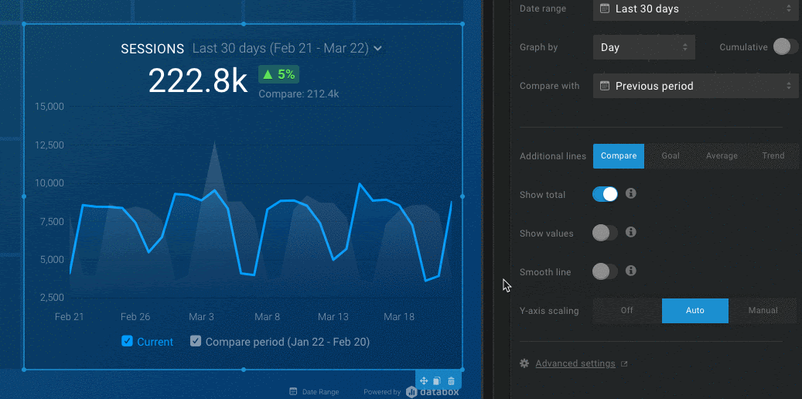Screen dimensions: 802x399
Task: Open the Date range dropdown
Action: tap(695, 9)
